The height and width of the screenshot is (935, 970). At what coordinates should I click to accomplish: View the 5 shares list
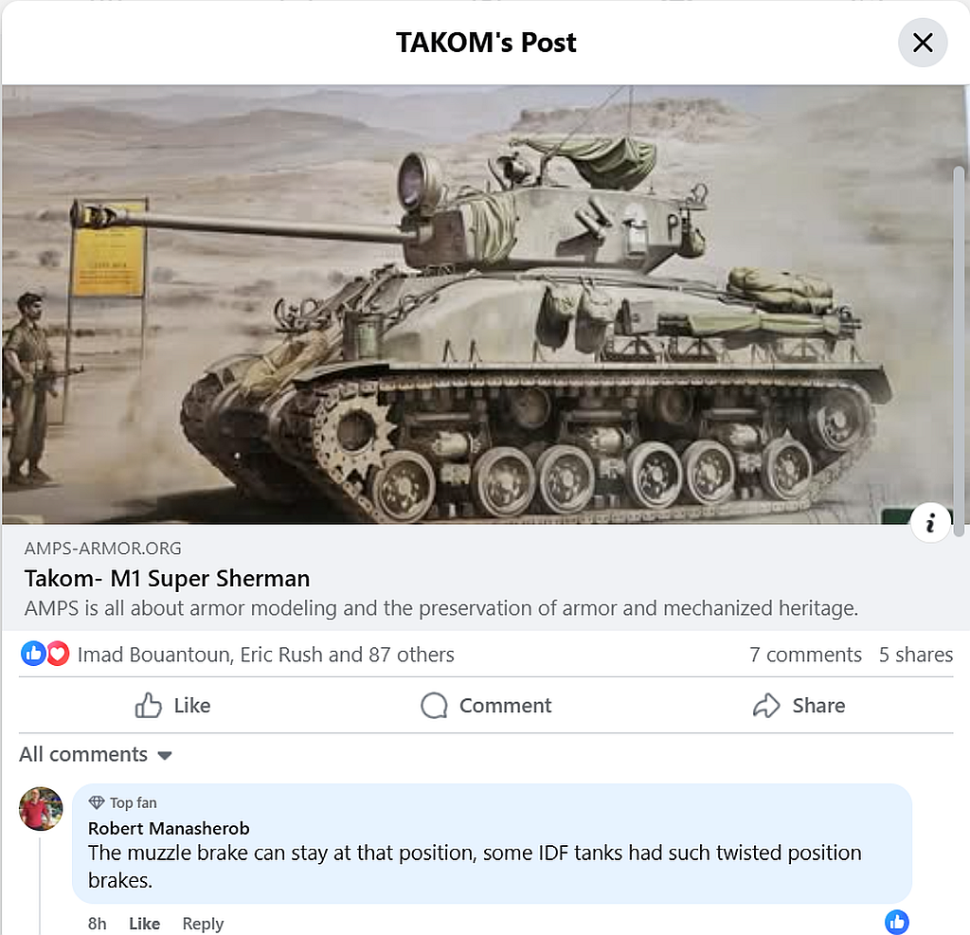coord(915,655)
